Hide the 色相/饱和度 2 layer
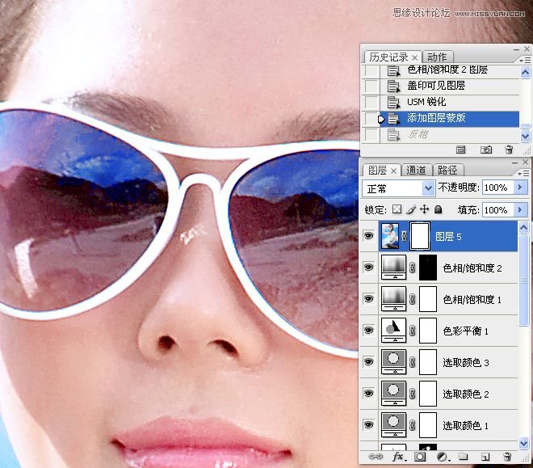 [x=369, y=268]
